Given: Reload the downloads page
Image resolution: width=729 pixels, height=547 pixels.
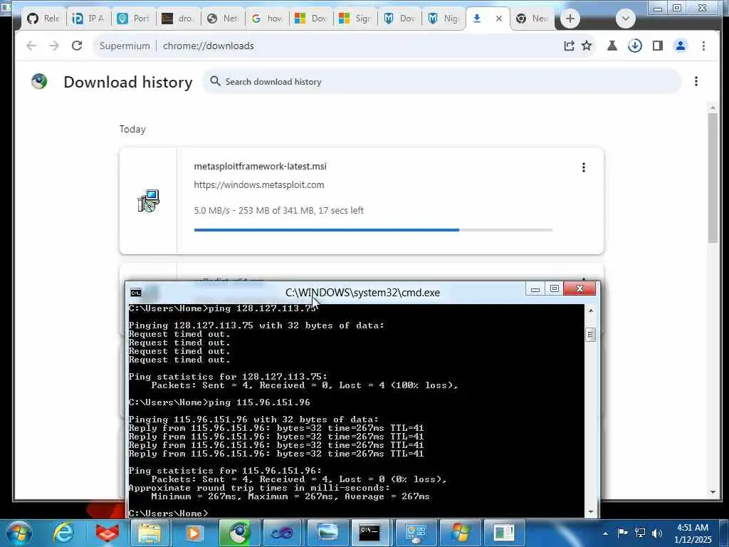Looking at the screenshot, I should [x=77, y=46].
